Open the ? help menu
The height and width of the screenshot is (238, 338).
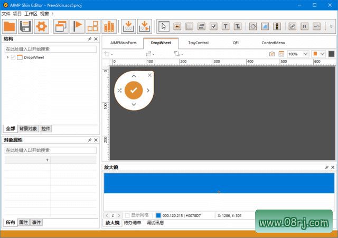[x=52, y=14]
